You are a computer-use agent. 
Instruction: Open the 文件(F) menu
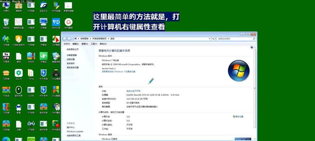(67, 44)
